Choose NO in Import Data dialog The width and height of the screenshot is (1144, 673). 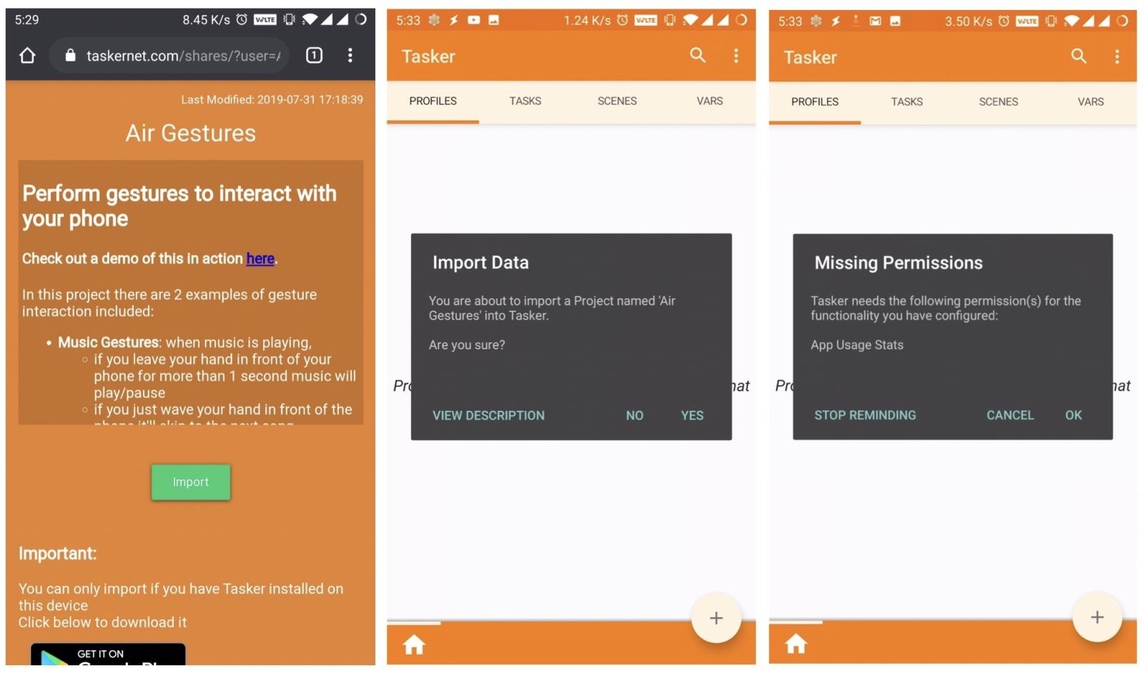pos(634,415)
